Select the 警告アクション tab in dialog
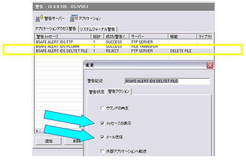Screen dimensions: 246x160 119,91
